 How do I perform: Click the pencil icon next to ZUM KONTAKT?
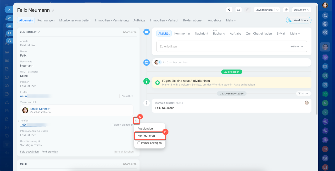pos(39,32)
